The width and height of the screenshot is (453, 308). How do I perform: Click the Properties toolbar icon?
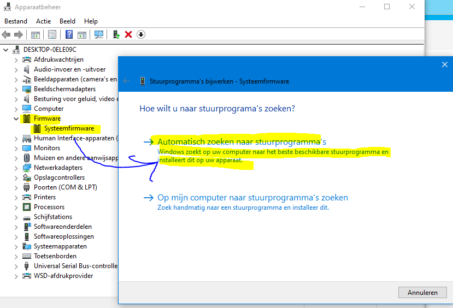coord(52,34)
